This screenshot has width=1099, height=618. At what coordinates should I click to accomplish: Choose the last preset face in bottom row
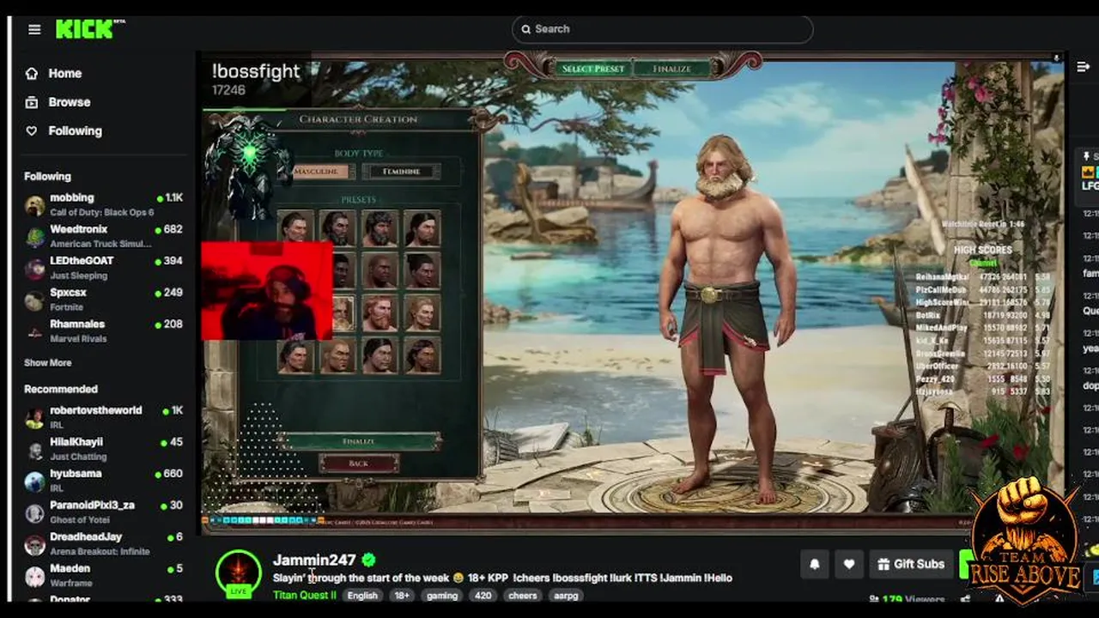(422, 355)
